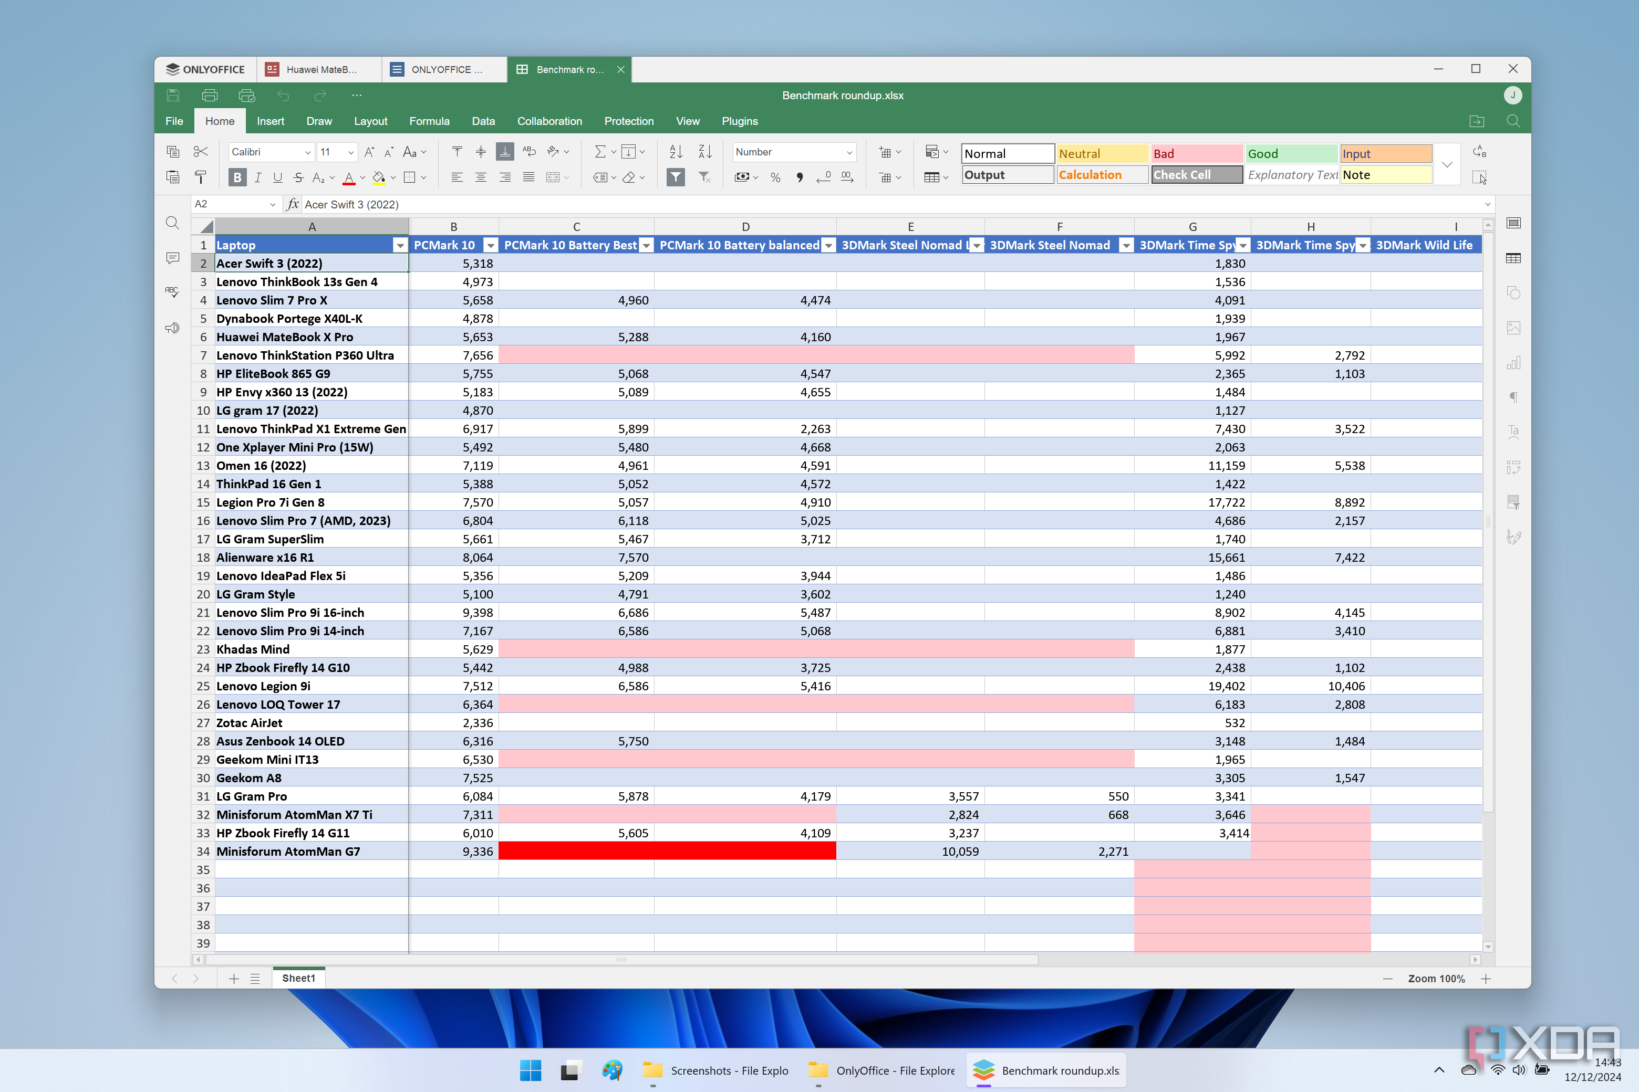Click the Percent style icon
The image size is (1639, 1092).
pos(775,177)
